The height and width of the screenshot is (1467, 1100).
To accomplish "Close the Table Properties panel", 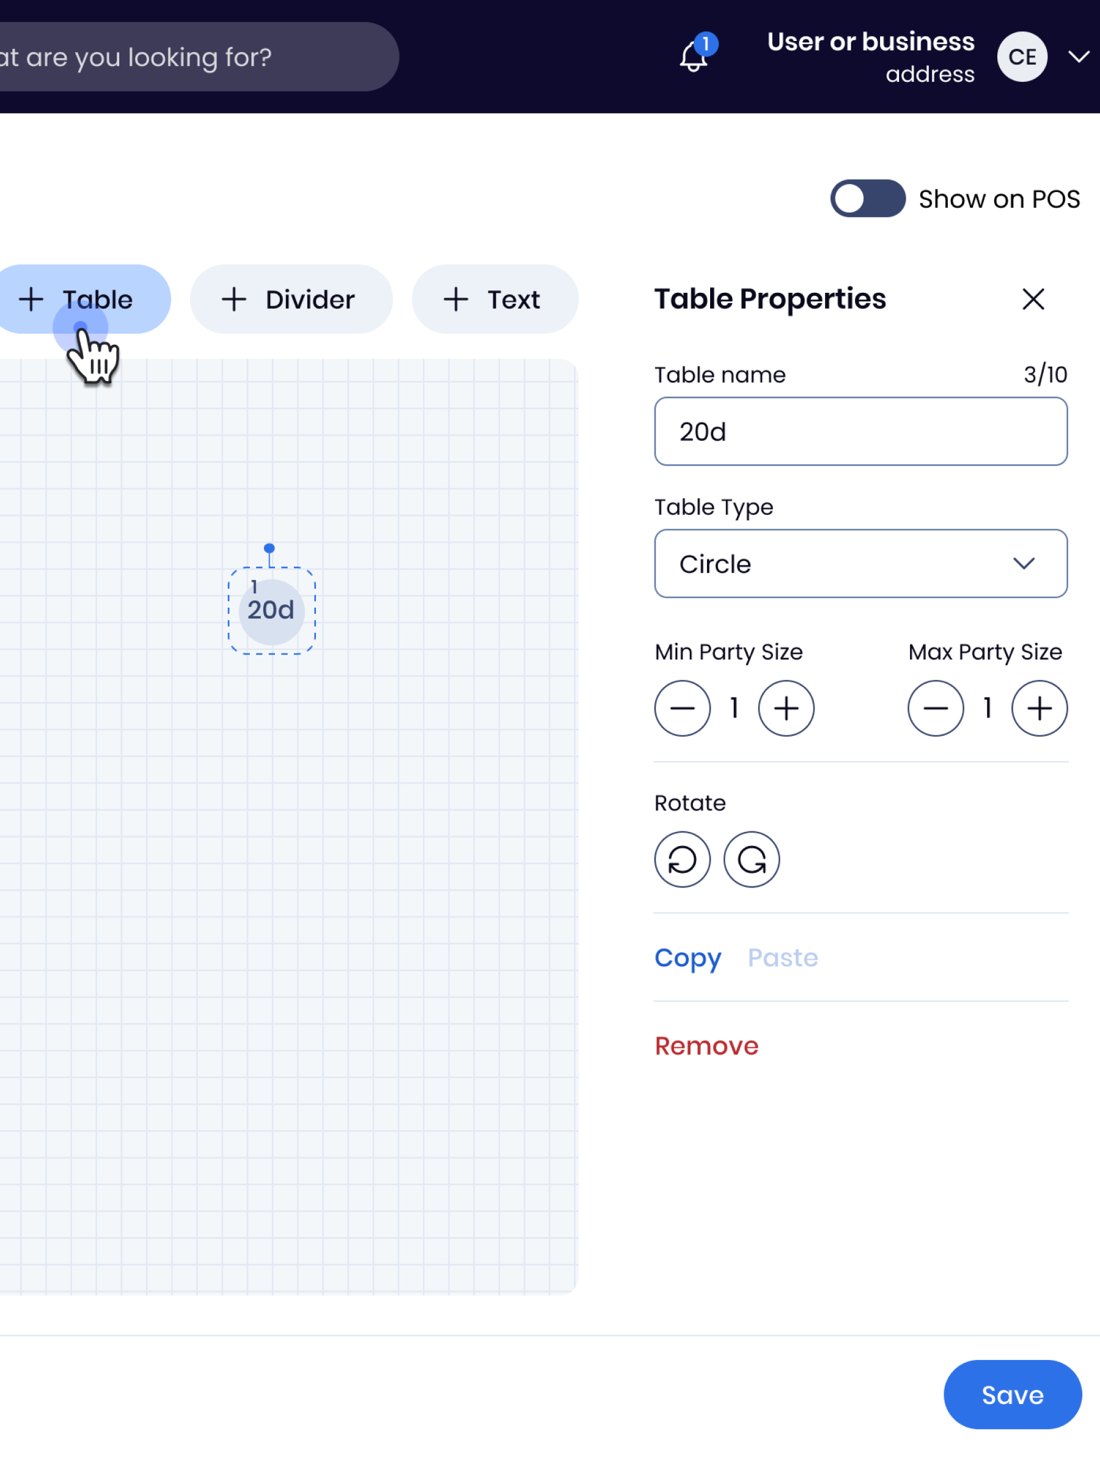I will 1033,299.
